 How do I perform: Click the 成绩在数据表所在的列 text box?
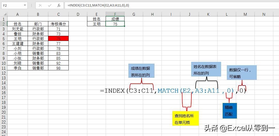142,71
